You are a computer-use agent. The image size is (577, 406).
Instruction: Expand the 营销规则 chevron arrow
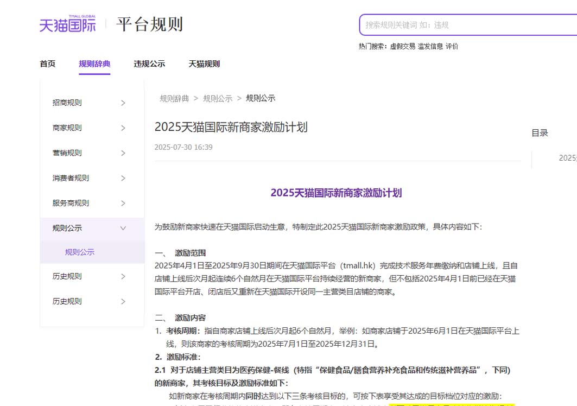[123, 153]
